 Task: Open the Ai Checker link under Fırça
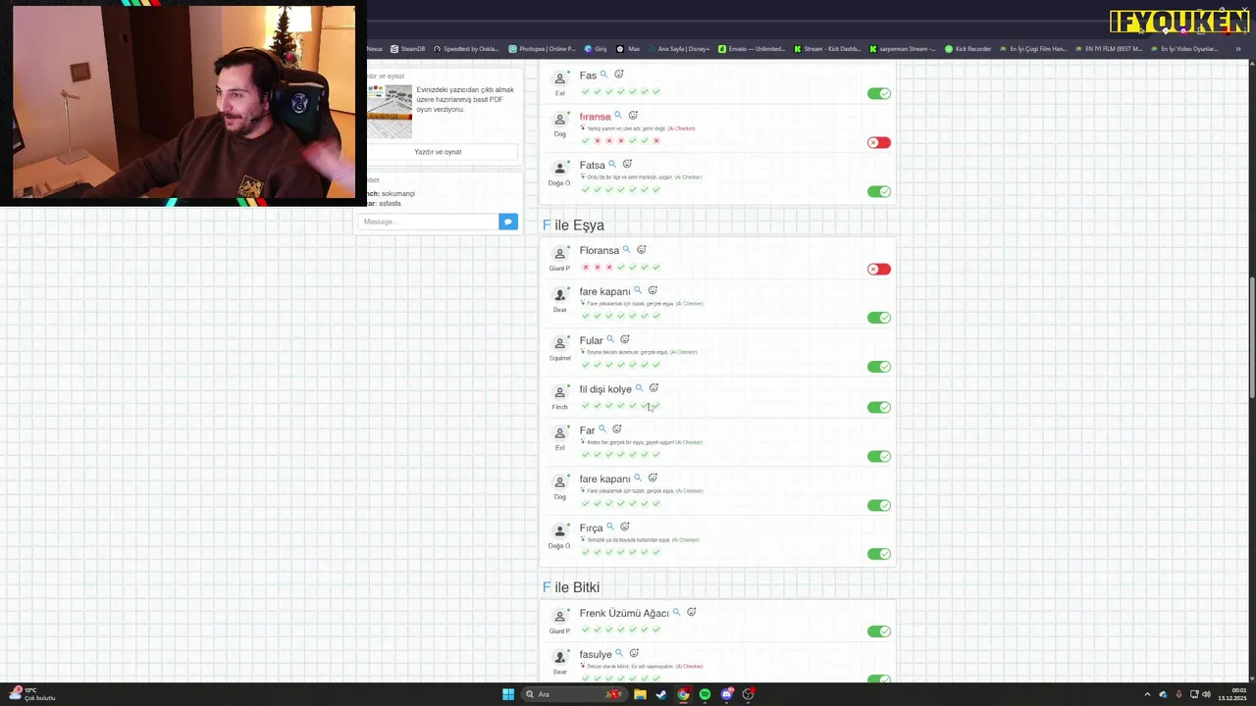686,540
